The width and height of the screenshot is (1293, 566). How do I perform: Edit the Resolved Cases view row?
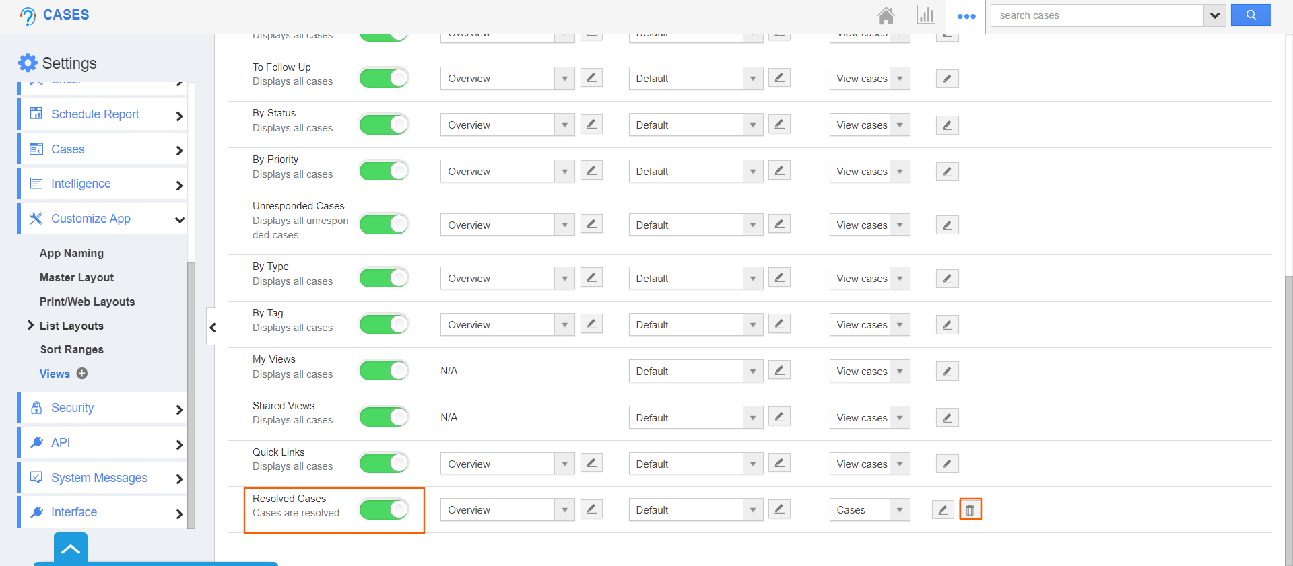point(943,509)
